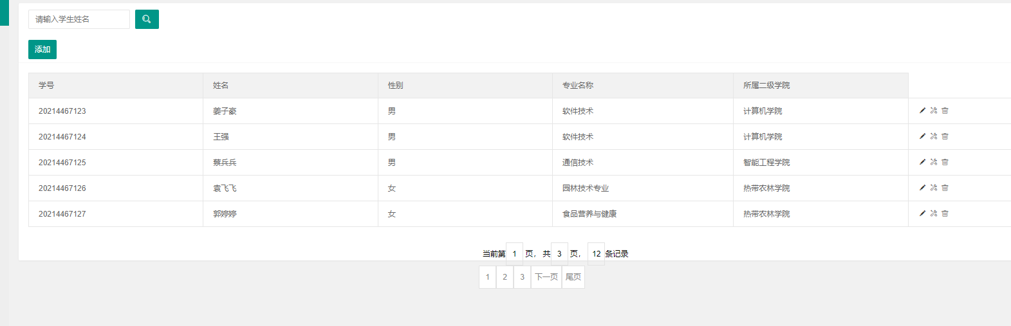
Task: Open tools icon for 蔡兵兵 row
Action: (933, 162)
